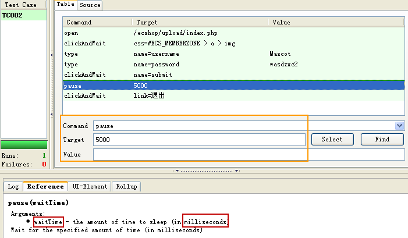Click the pause(waitTime) reference heading

(38, 203)
